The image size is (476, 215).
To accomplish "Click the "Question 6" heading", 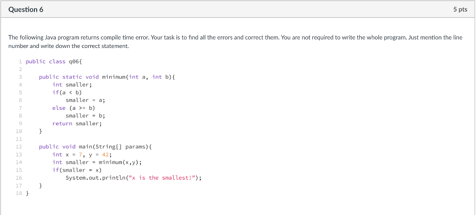I will coord(26,10).
